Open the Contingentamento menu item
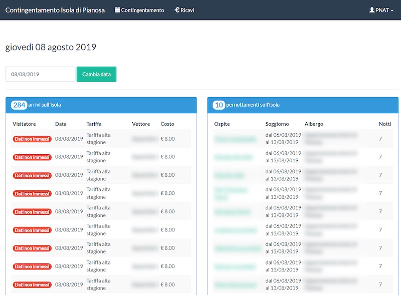The image size is (401, 295). (142, 10)
